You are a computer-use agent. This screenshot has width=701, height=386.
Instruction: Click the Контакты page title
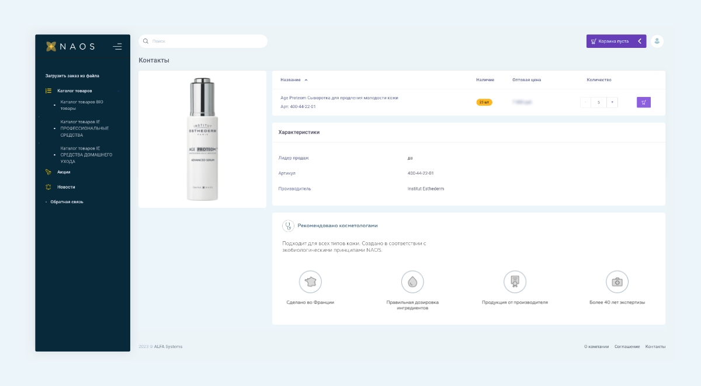154,60
